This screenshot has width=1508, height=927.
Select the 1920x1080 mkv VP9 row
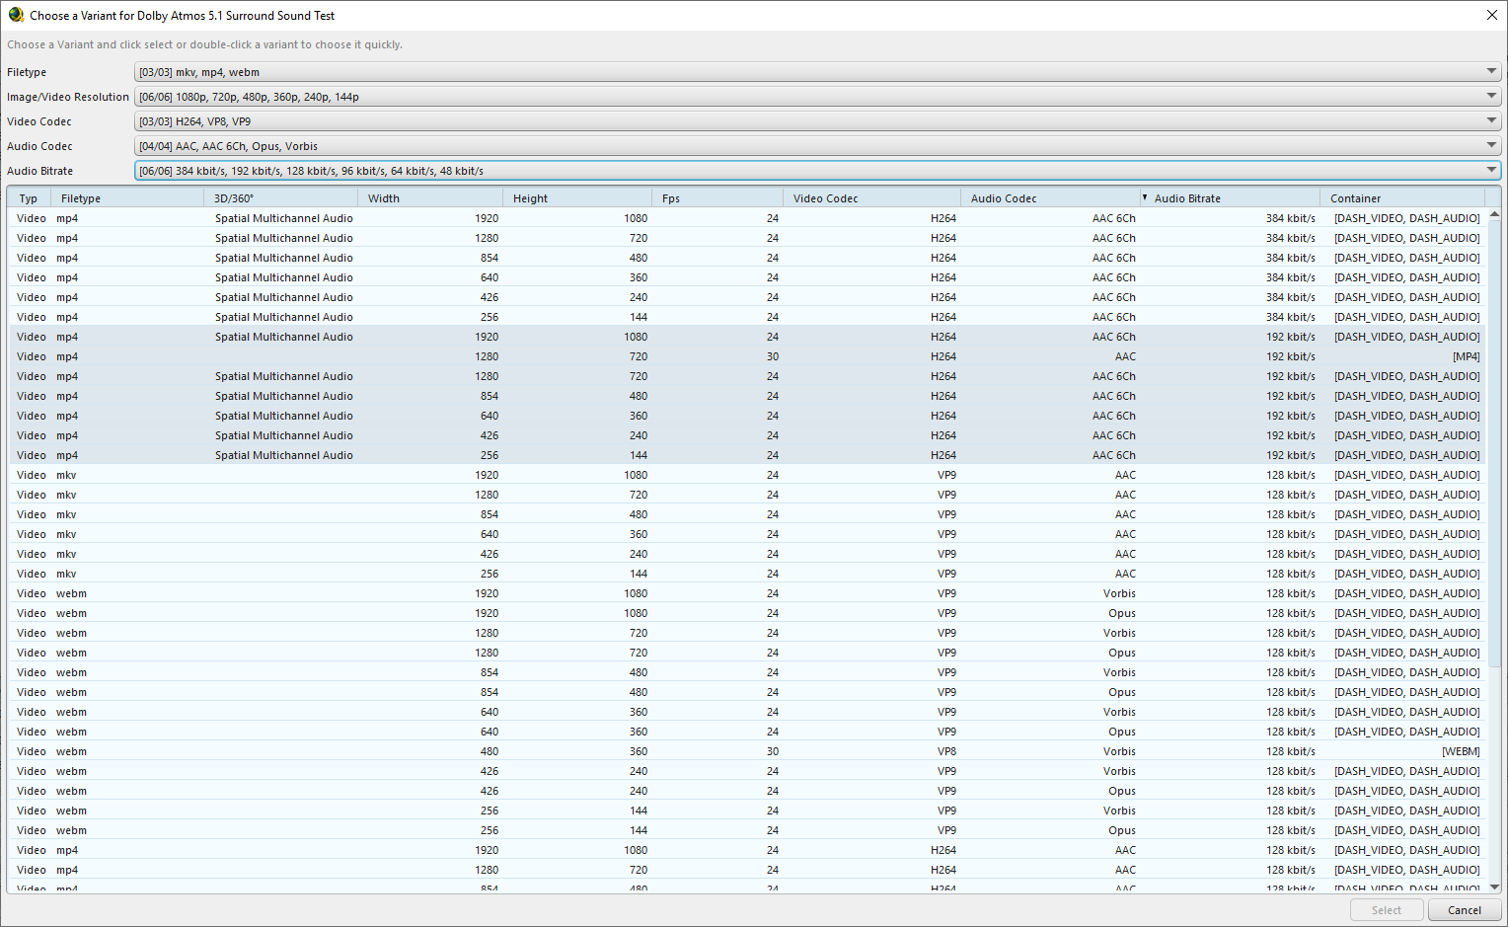click(747, 475)
